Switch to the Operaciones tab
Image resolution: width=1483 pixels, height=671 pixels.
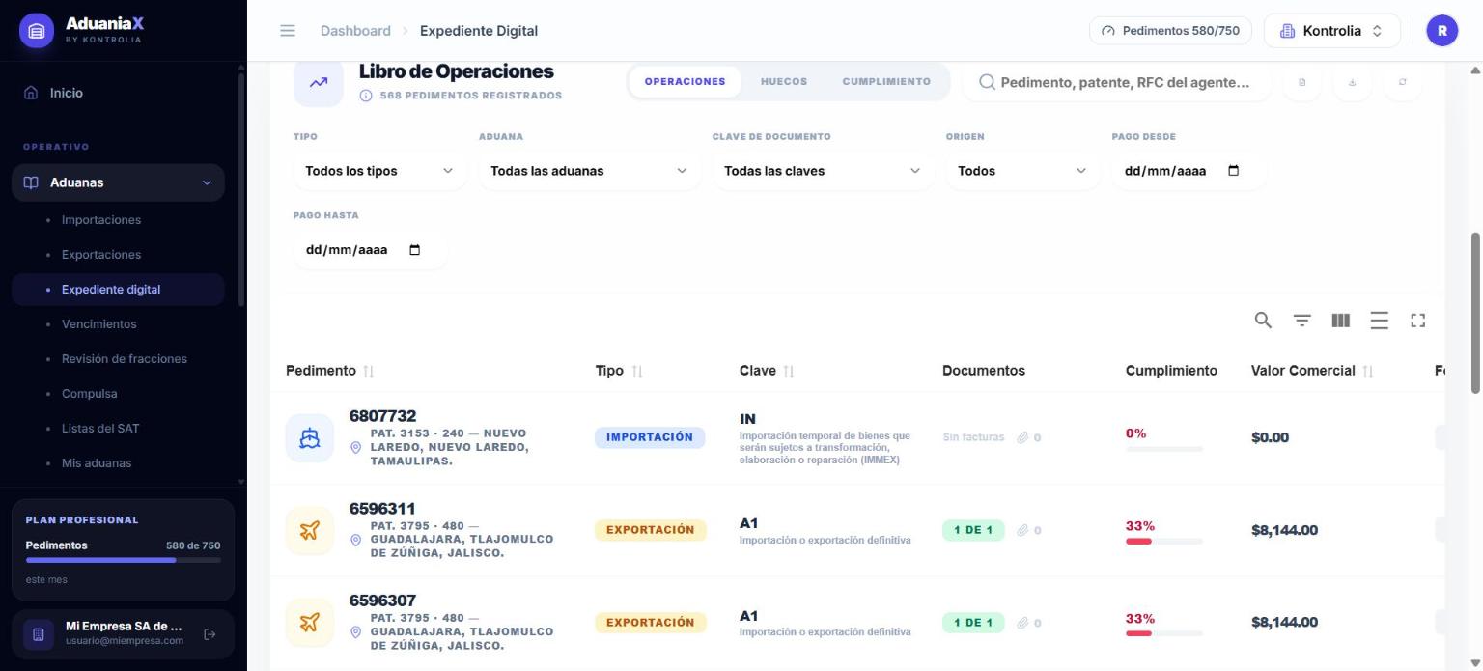tap(685, 82)
